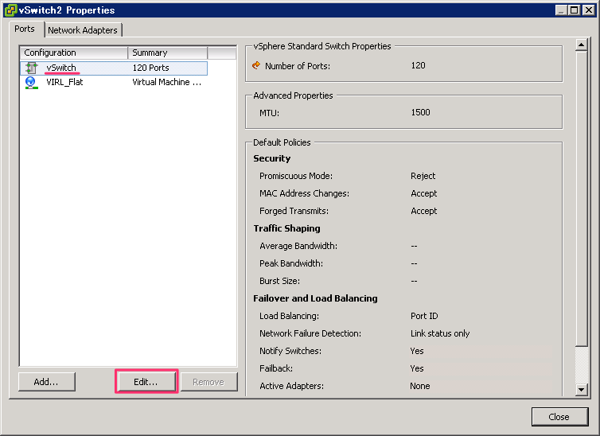Click the MAC Address Changes value Accept
Viewport: 600px width, 436px height.
click(423, 193)
